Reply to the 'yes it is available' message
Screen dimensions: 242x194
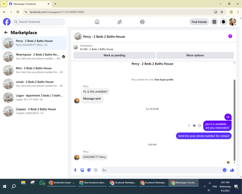194,126
